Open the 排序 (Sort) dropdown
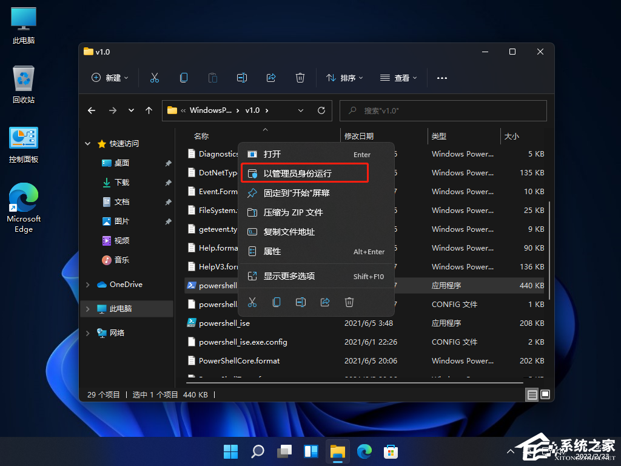Screen dimensions: 621x466 click(x=344, y=78)
